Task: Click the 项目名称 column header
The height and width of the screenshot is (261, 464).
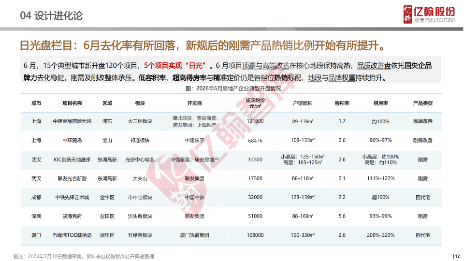Action: [x=72, y=103]
